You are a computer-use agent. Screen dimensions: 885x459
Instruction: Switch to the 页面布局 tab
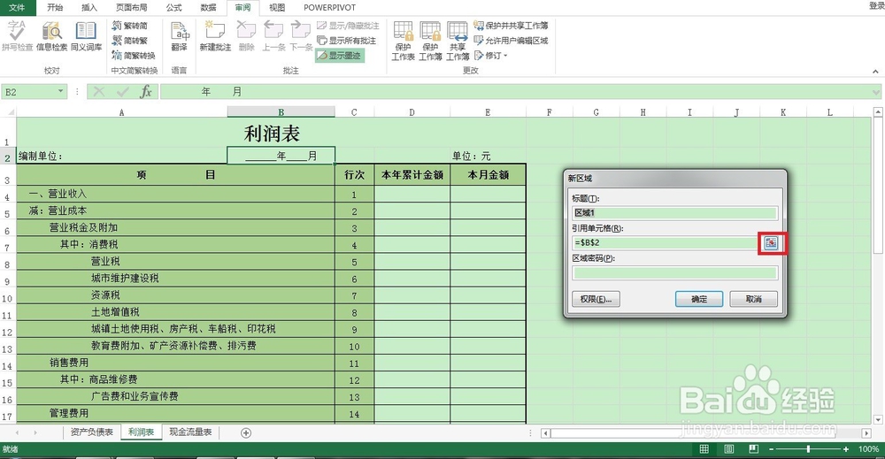[132, 7]
